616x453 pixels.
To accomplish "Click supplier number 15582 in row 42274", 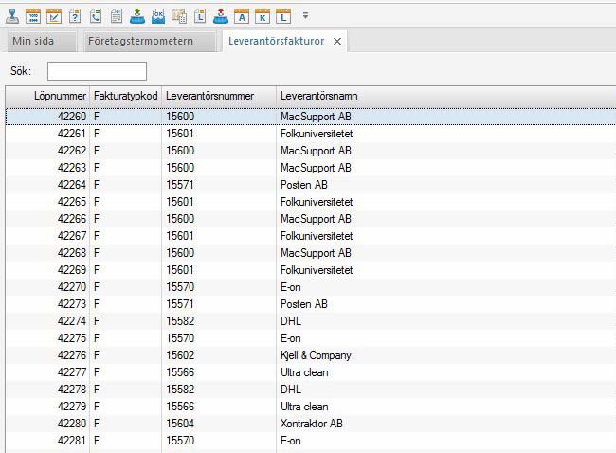I will 180,321.
